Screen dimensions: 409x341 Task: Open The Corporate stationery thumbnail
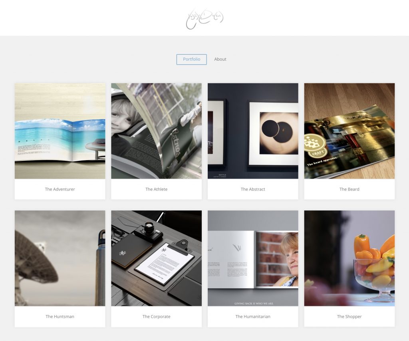pos(157,258)
